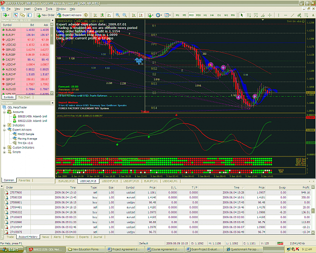Screen dimensions: 316x253
Task: Expand the Scripts tree node
Action: pos(4,152)
